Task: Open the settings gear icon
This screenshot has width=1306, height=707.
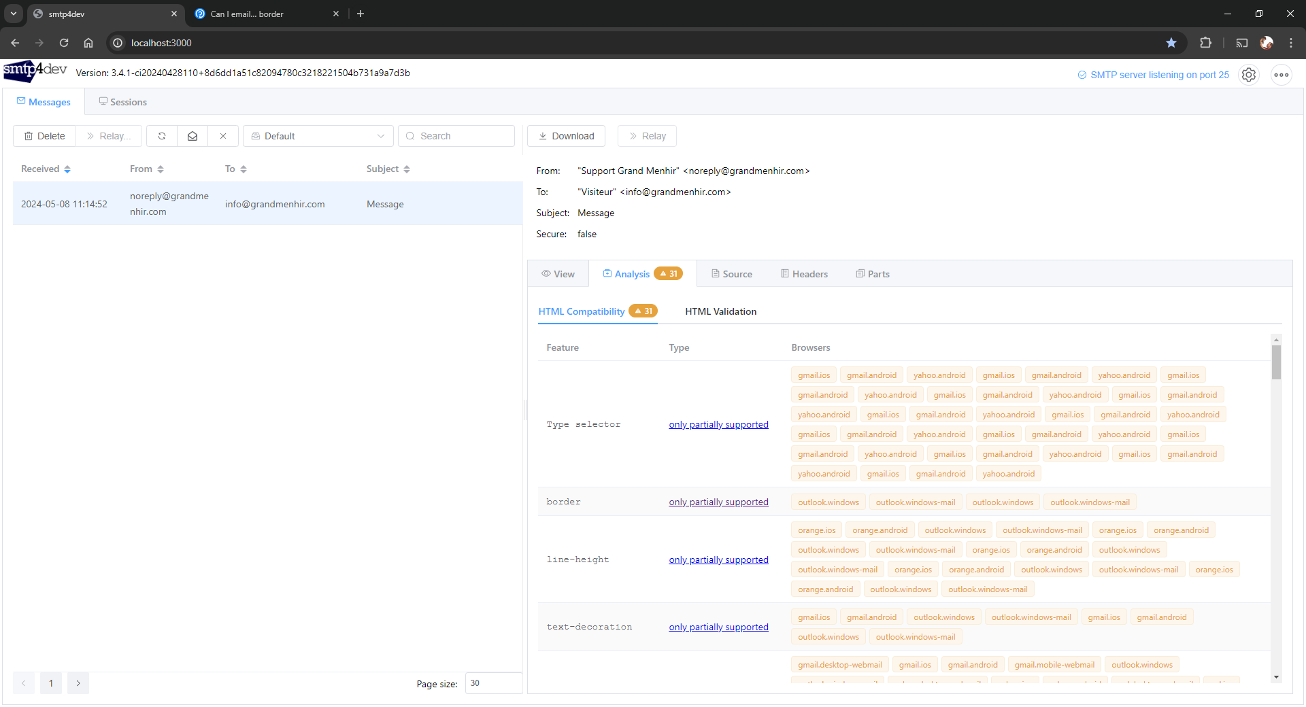Action: 1249,75
